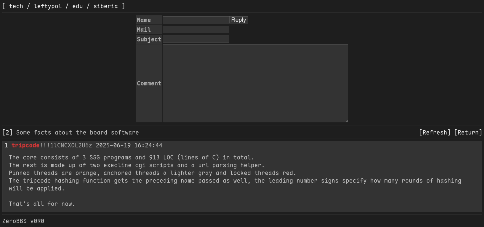Viewport: 484px width, 227px height.
Task: Open the siberia board link
Action: point(105,6)
